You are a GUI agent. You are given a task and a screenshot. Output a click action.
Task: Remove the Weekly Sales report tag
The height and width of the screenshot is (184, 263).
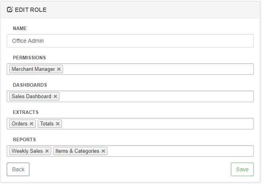(47, 151)
